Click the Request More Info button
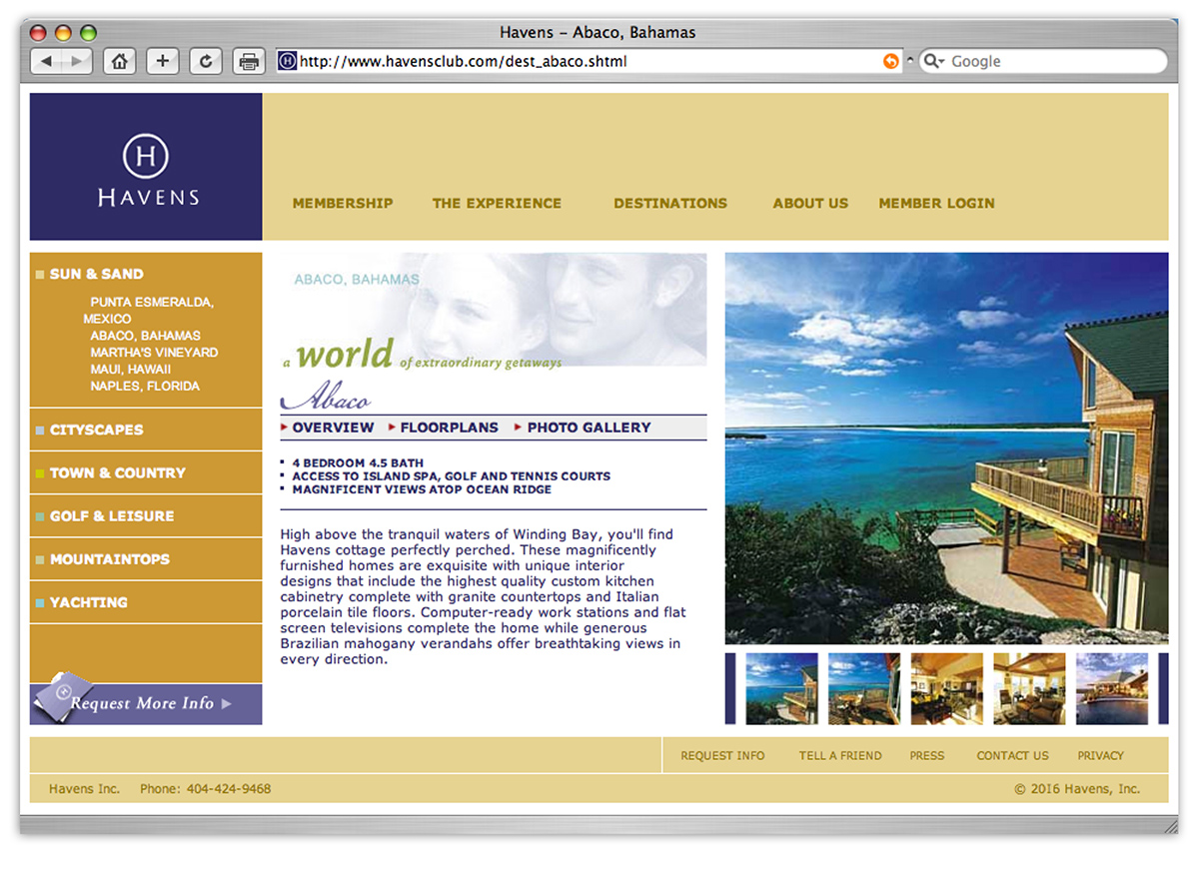1199x876 pixels. [146, 703]
